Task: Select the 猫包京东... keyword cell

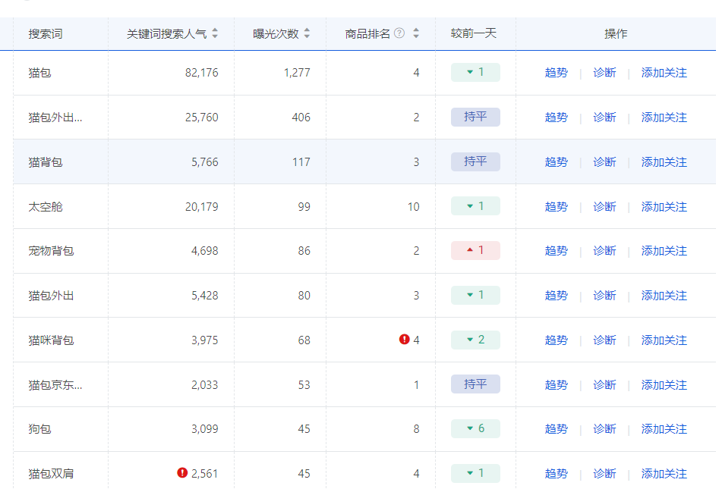Action: point(55,385)
